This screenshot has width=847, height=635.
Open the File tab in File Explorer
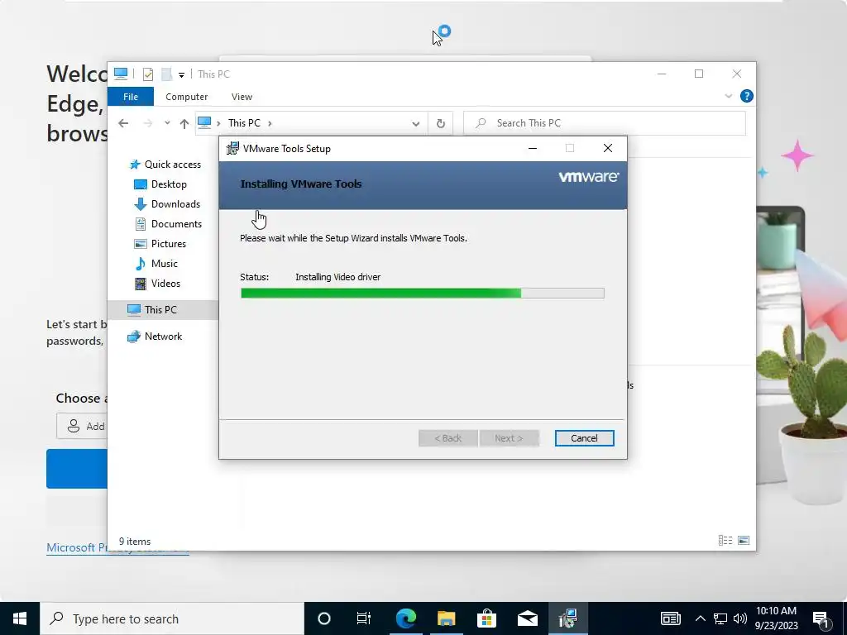(131, 97)
